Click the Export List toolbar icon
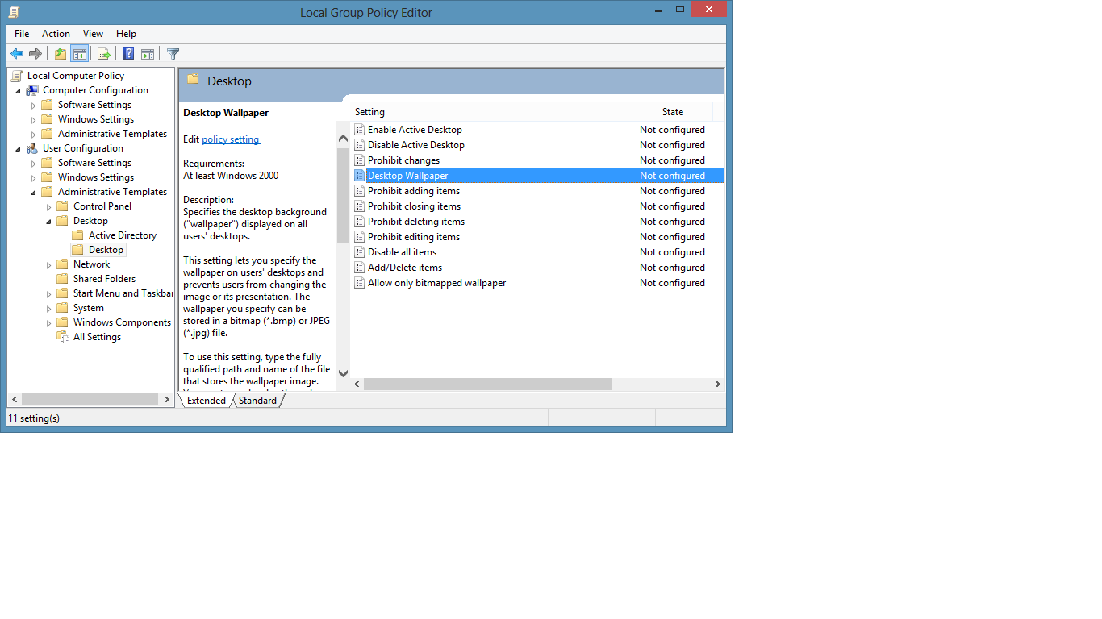The height and width of the screenshot is (619, 1102). click(x=103, y=54)
